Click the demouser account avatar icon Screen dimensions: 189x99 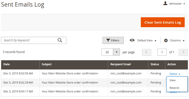point(165,3)
